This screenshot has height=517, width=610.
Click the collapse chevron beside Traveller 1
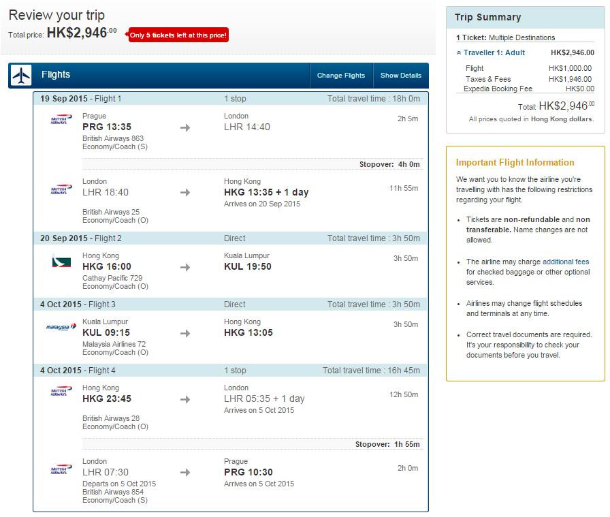459,53
